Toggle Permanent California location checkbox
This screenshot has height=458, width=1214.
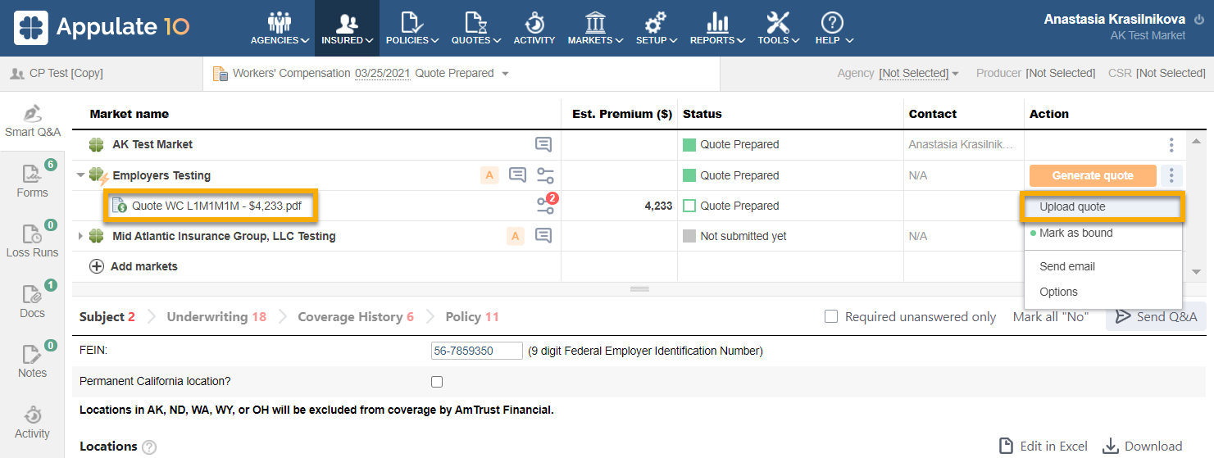[437, 382]
